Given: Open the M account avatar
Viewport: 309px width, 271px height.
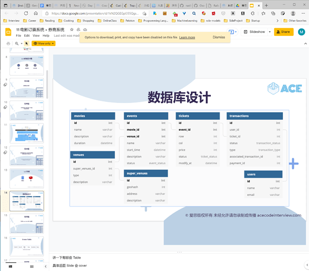Looking at the screenshot, I should click(301, 32).
